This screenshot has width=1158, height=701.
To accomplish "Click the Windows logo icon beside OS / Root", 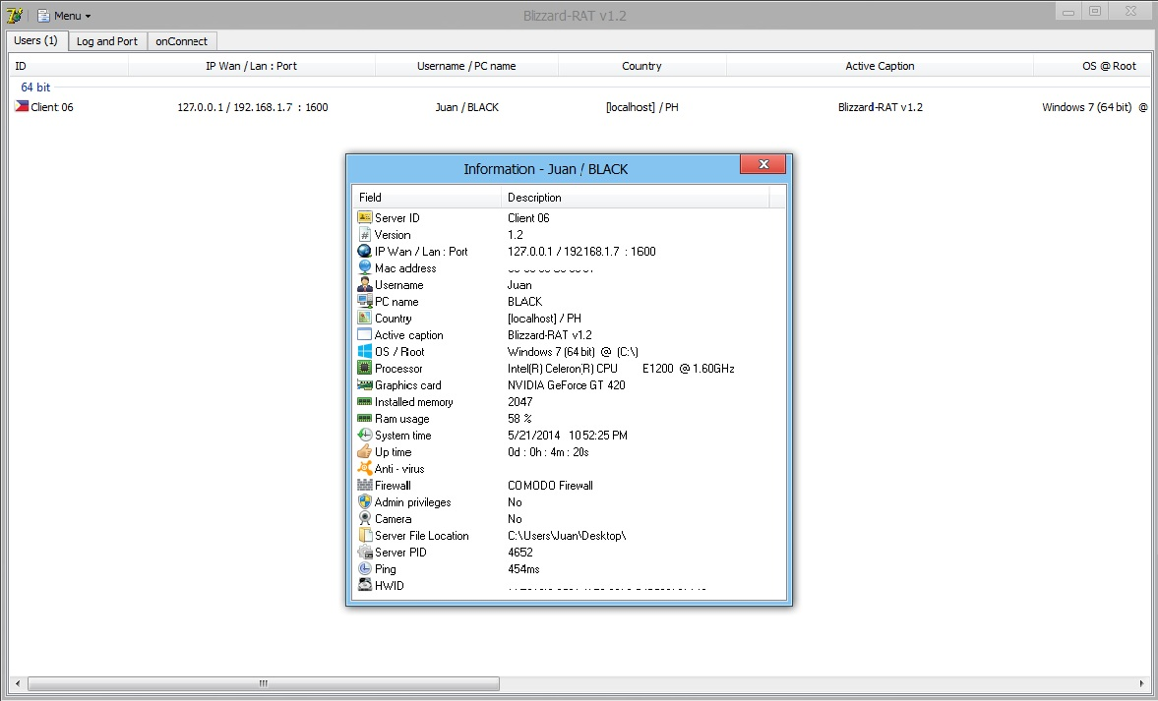I will [365, 352].
